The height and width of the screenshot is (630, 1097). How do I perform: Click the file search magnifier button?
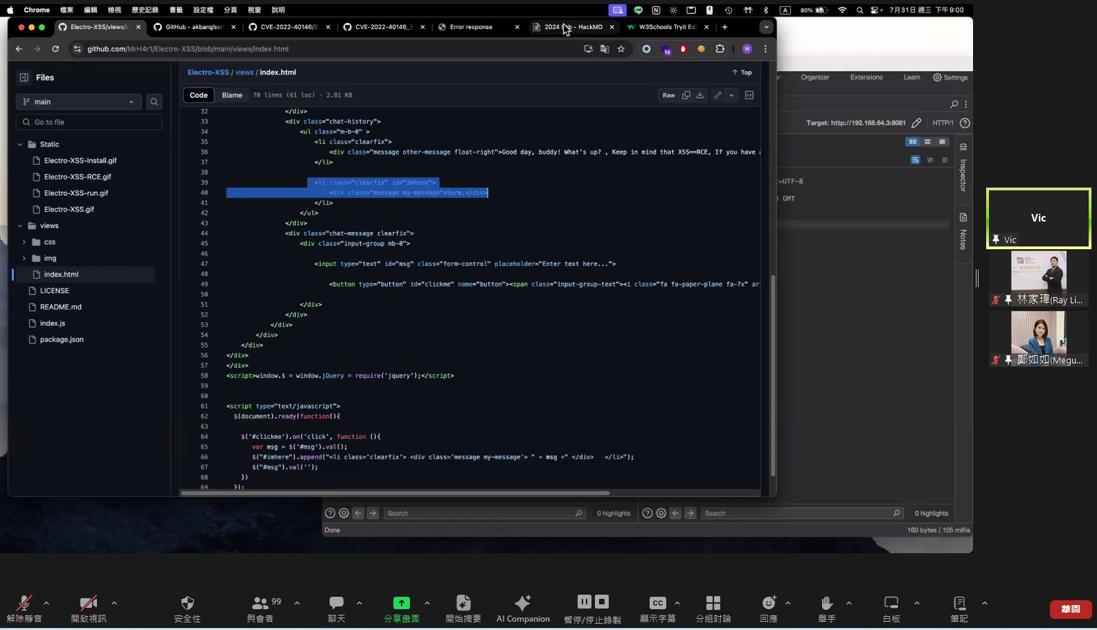pyautogui.click(x=154, y=102)
